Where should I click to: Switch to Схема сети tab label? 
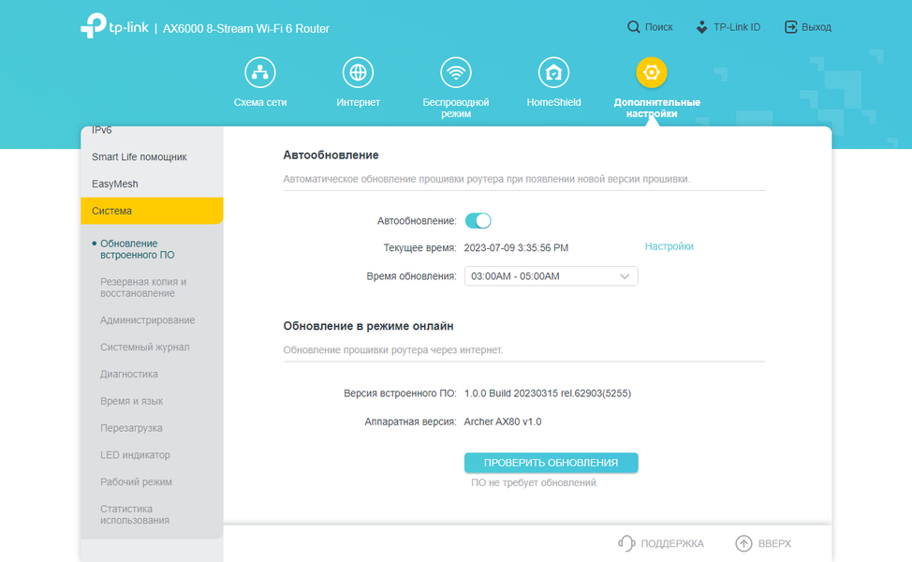[x=260, y=102]
